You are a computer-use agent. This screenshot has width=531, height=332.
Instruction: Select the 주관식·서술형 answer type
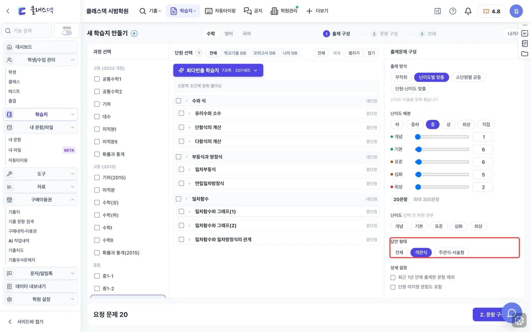point(451,253)
